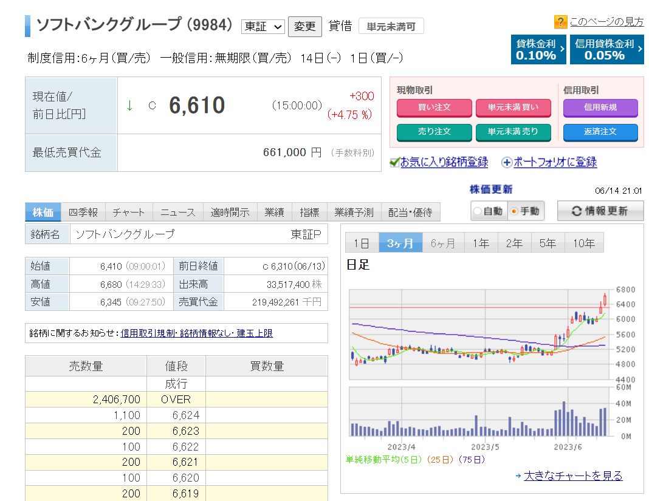Show the 1年 chart period

pyautogui.click(x=481, y=243)
